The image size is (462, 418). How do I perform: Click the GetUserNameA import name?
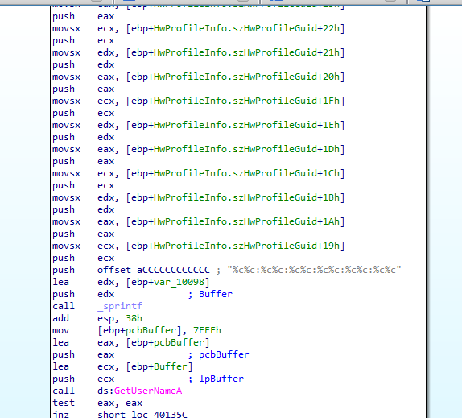[148, 391]
